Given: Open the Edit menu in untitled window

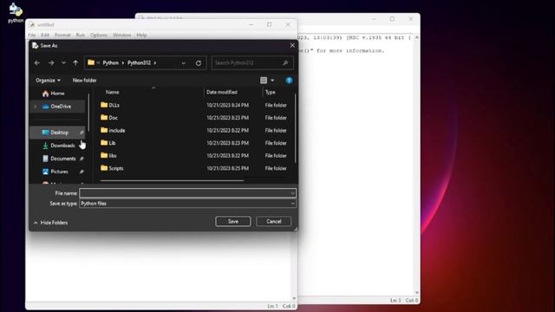Looking at the screenshot, I should [45, 35].
